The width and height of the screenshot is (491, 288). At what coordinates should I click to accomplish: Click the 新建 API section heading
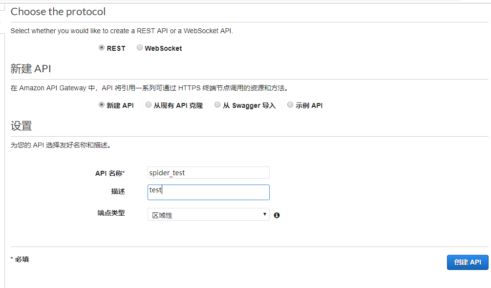(31, 68)
